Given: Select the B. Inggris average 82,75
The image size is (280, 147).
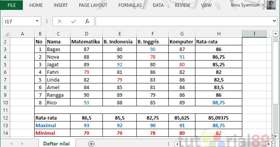Looking at the screenshot, I should tap(152, 118).
